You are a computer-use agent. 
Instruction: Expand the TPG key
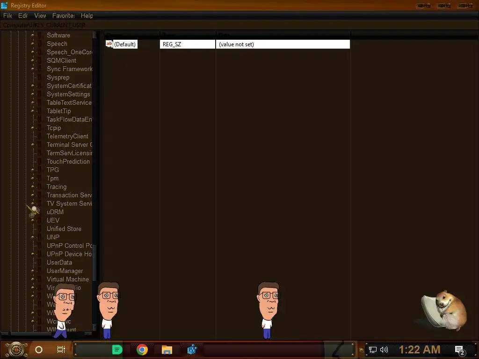tap(33, 170)
